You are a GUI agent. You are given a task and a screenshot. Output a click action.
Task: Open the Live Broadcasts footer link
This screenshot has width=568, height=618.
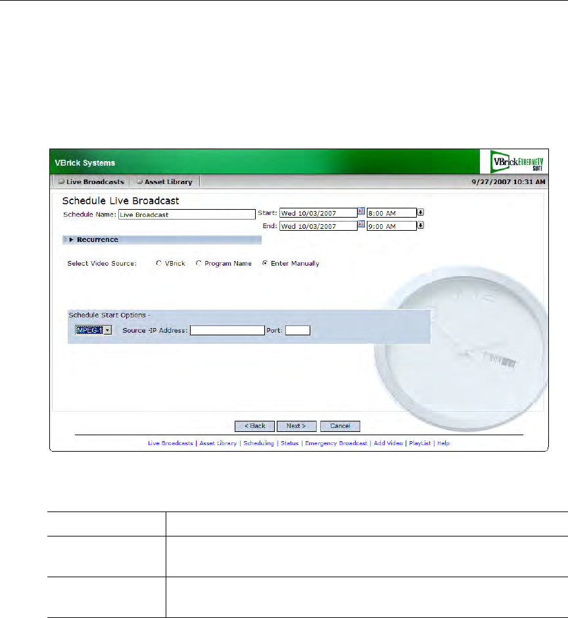pos(170,443)
